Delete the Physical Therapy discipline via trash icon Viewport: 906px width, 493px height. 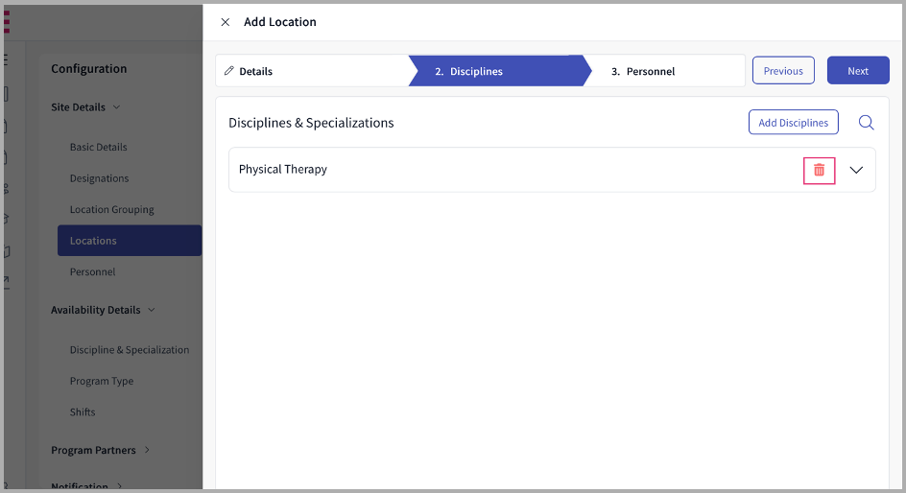point(819,170)
